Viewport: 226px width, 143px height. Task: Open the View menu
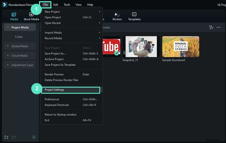[79, 5]
